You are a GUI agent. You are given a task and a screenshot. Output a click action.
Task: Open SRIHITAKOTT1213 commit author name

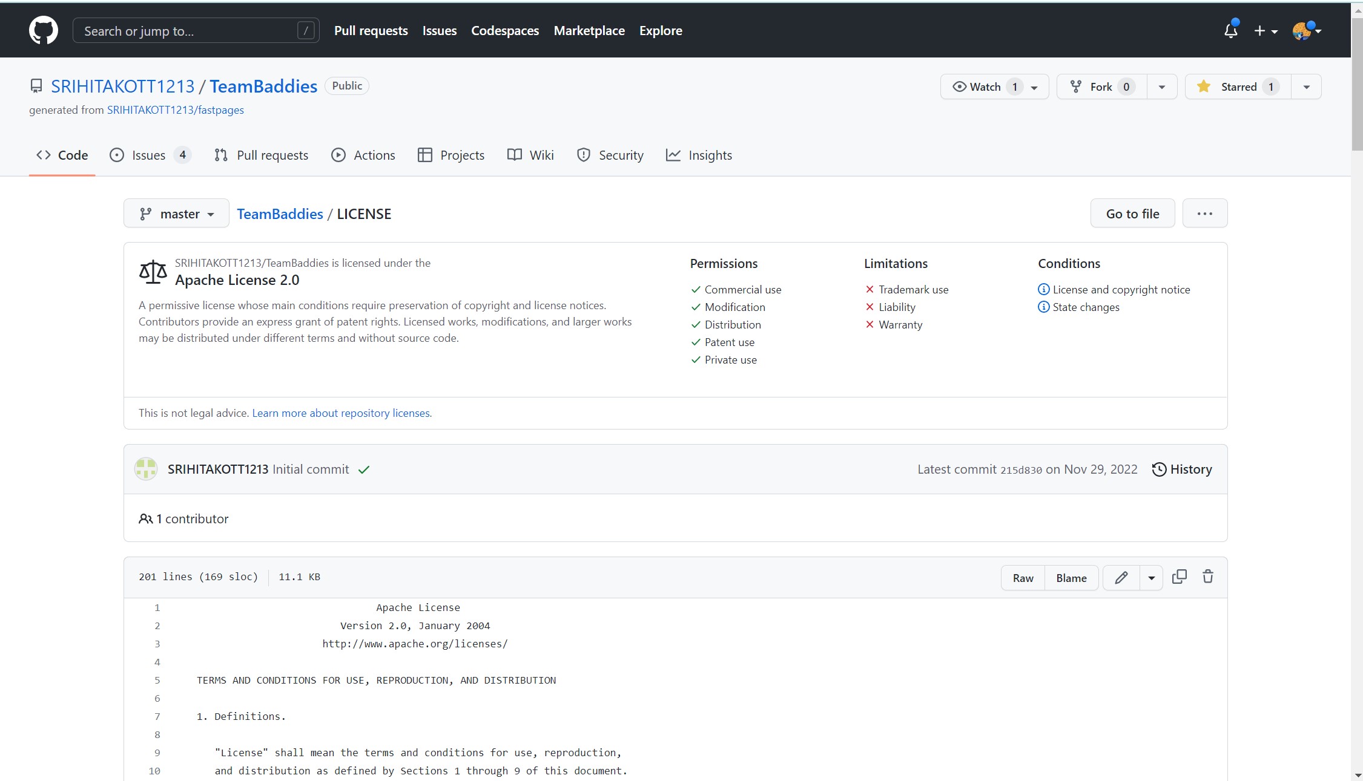pyautogui.click(x=217, y=469)
